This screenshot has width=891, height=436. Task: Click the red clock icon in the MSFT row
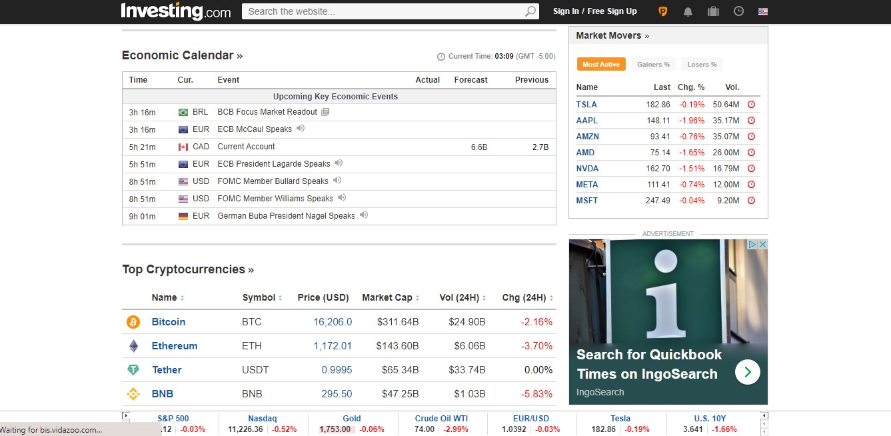[x=751, y=201]
